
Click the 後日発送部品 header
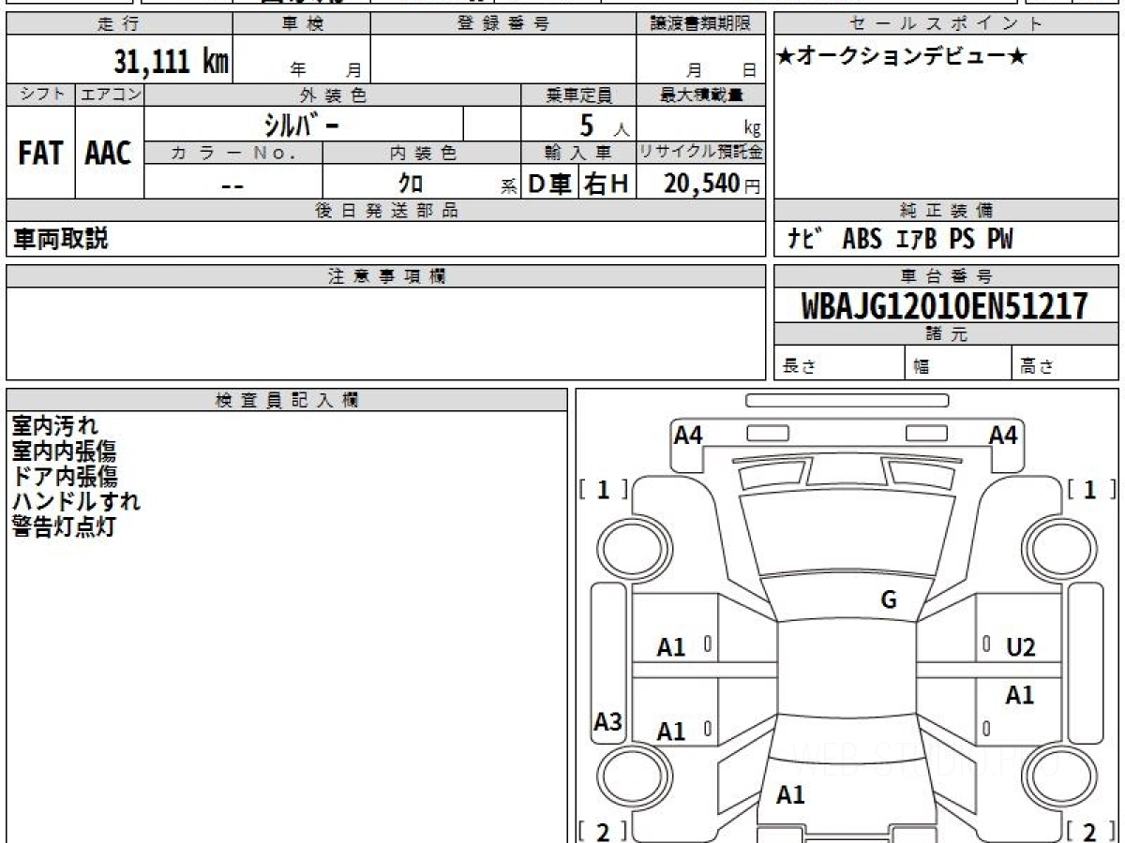(386, 211)
